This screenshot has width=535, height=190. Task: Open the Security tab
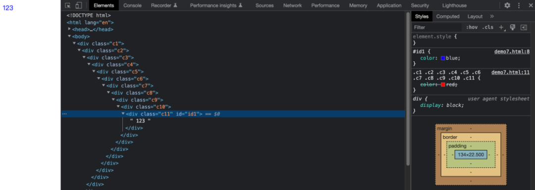point(420,5)
